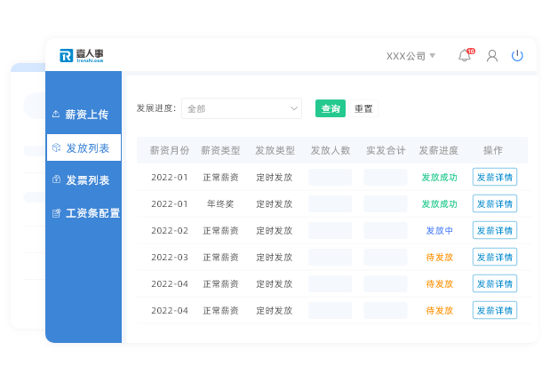Click the icon beside 发票列表
This screenshot has height=382, width=542.
(x=56, y=179)
